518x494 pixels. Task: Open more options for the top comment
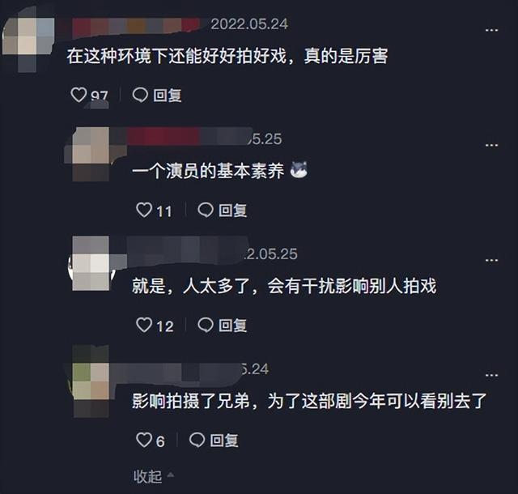click(x=491, y=30)
